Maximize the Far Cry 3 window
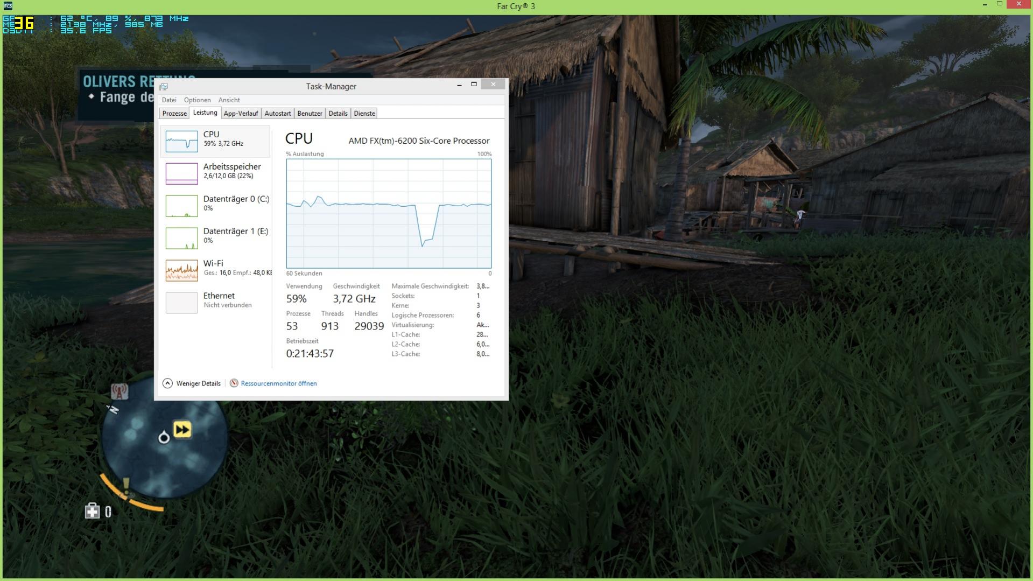The height and width of the screenshot is (581, 1033). [x=1000, y=4]
